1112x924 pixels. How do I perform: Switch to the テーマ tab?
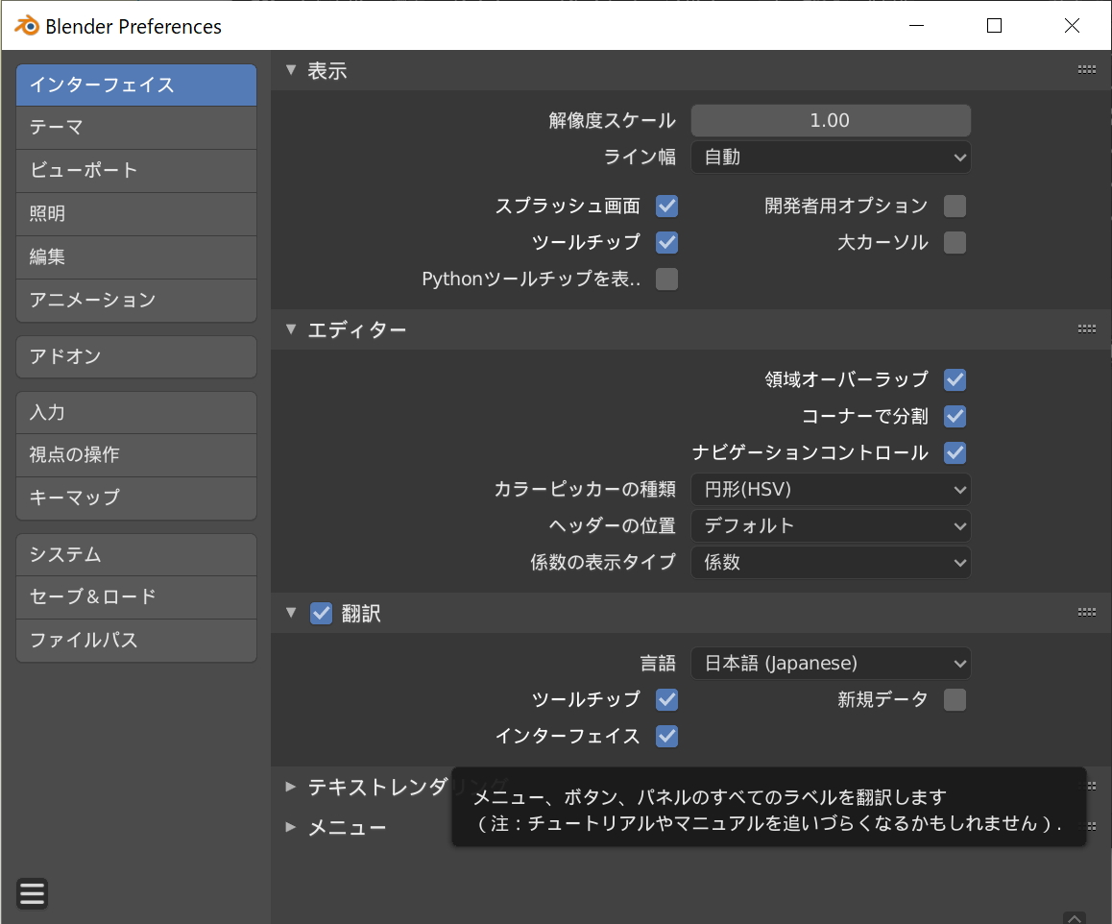136,128
